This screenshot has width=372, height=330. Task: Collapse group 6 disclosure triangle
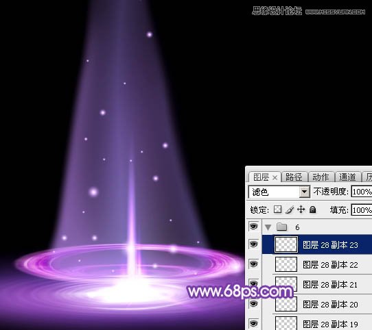click(268, 227)
